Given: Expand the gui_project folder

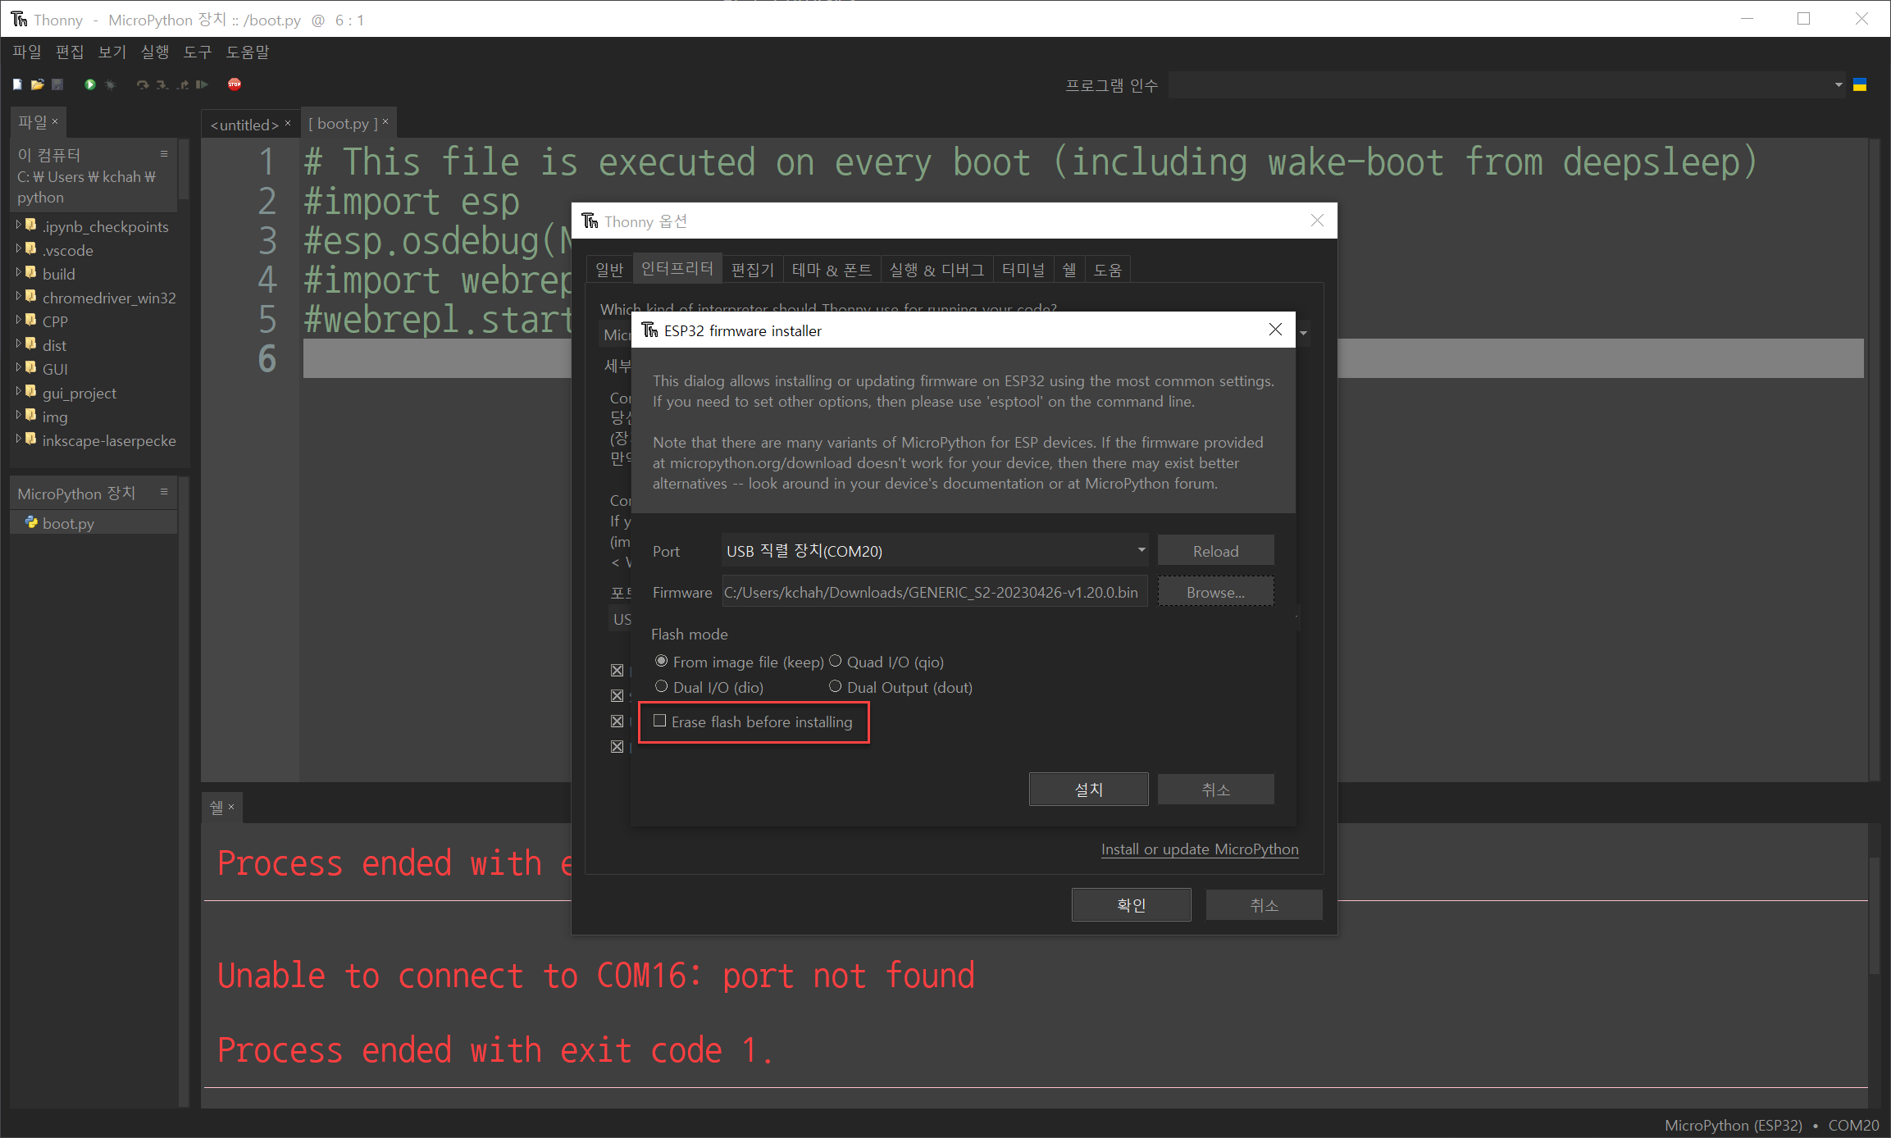Looking at the screenshot, I should click(18, 392).
